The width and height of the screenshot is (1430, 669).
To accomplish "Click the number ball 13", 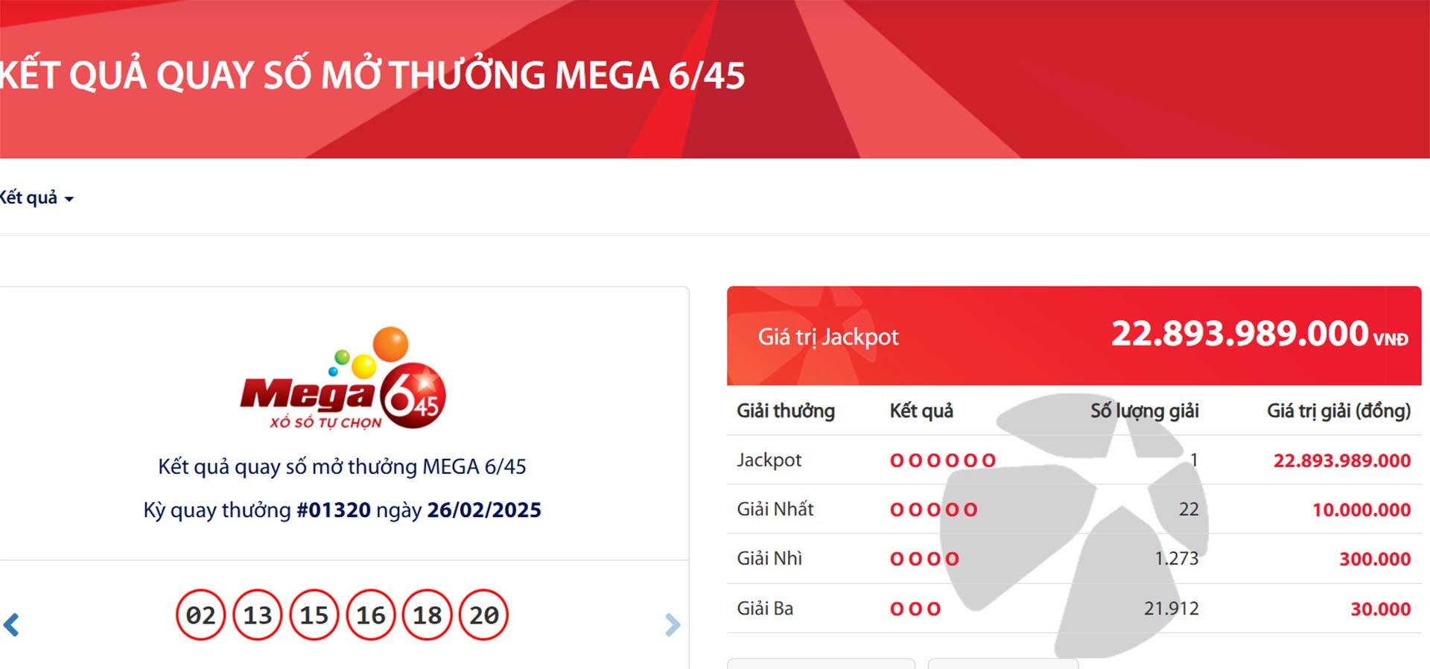I will [258, 615].
